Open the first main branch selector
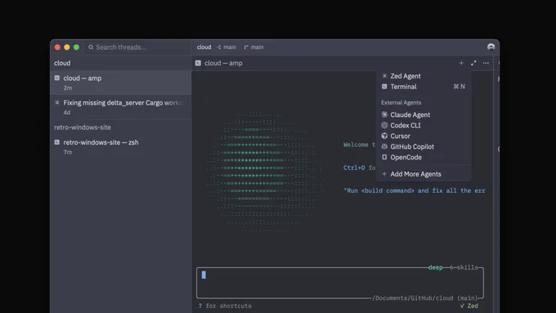 click(x=226, y=47)
